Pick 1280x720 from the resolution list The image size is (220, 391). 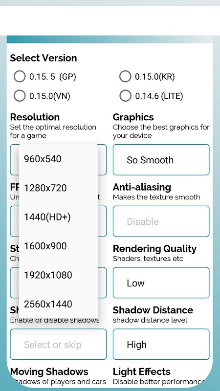tap(58, 188)
